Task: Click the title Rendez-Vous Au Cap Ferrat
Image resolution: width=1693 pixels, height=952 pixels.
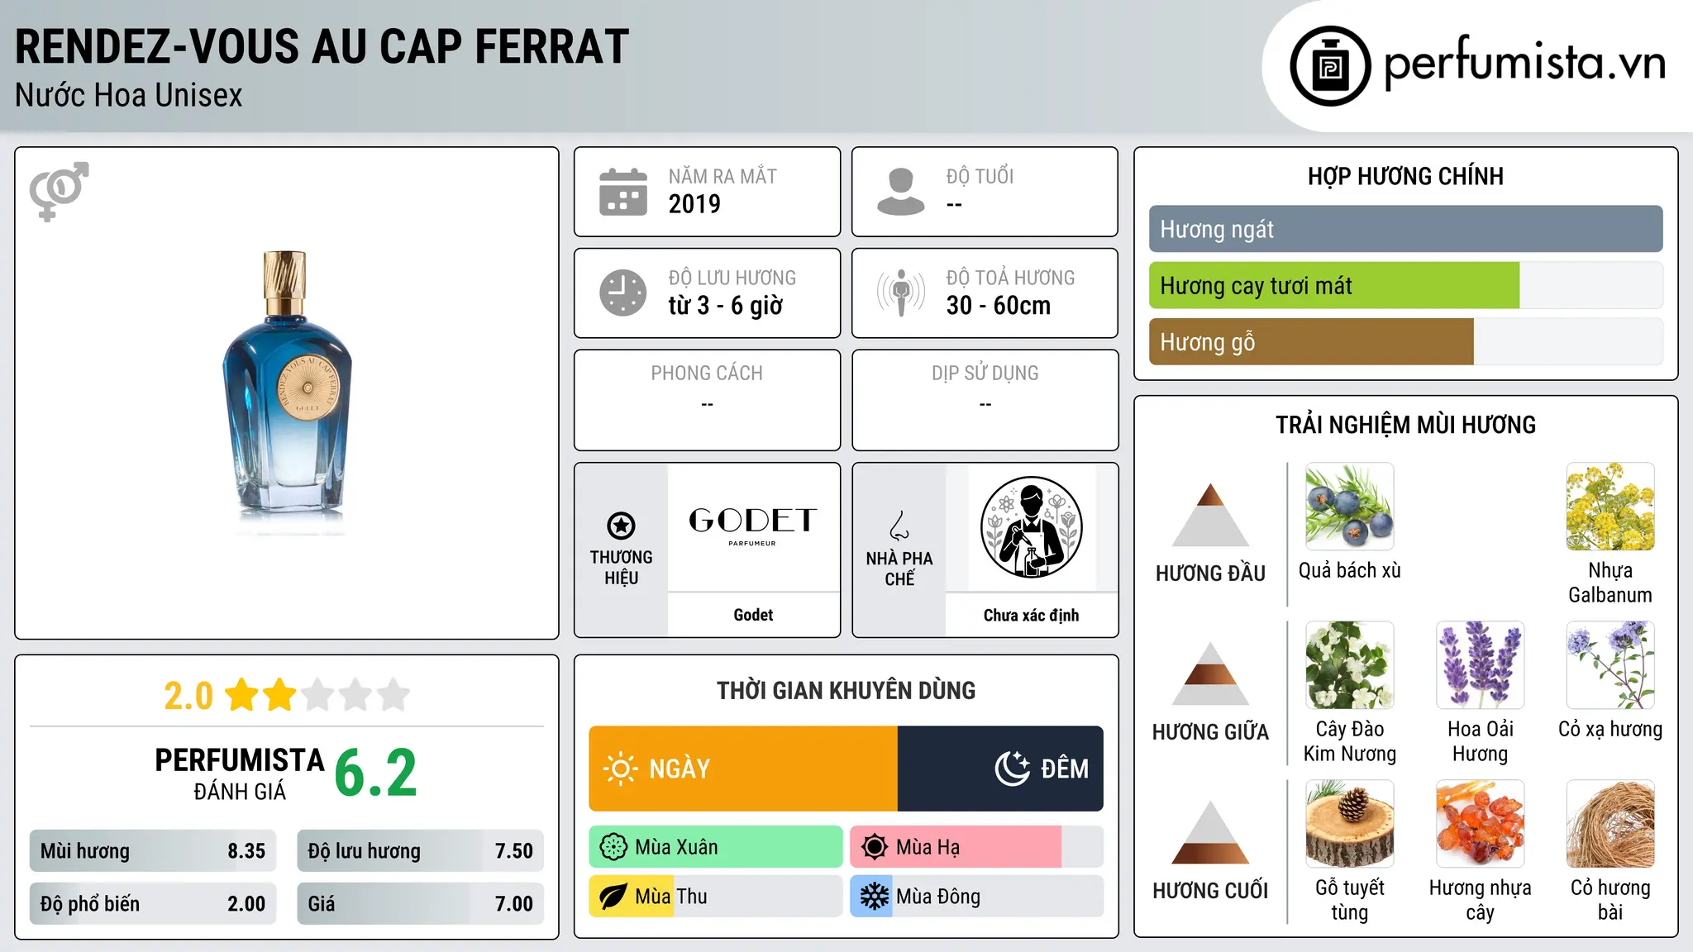Action: [x=322, y=46]
